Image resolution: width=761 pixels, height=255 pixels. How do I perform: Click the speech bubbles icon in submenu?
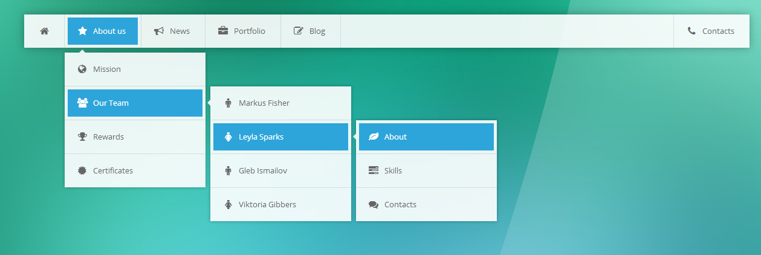click(374, 204)
